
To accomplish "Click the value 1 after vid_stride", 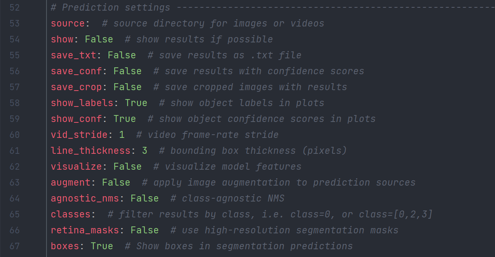I will [x=122, y=135].
